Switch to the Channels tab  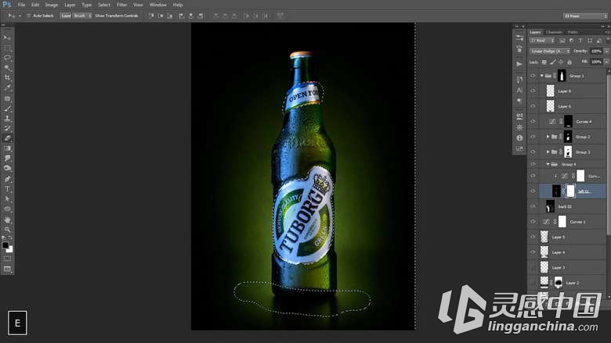click(554, 32)
